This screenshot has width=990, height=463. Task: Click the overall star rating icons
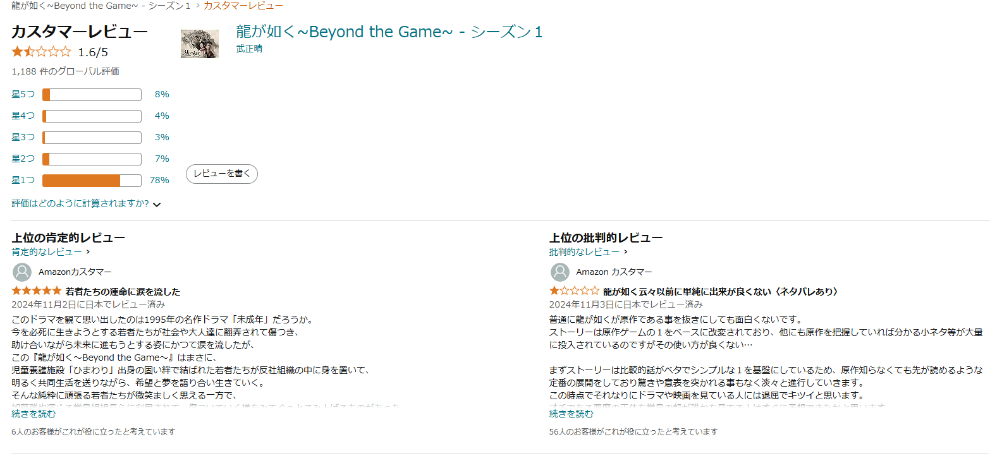[x=42, y=52]
